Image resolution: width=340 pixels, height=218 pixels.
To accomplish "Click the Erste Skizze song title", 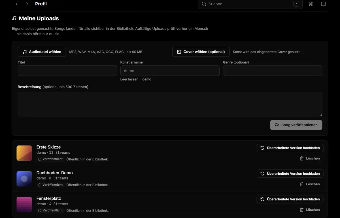I will click(48, 147).
